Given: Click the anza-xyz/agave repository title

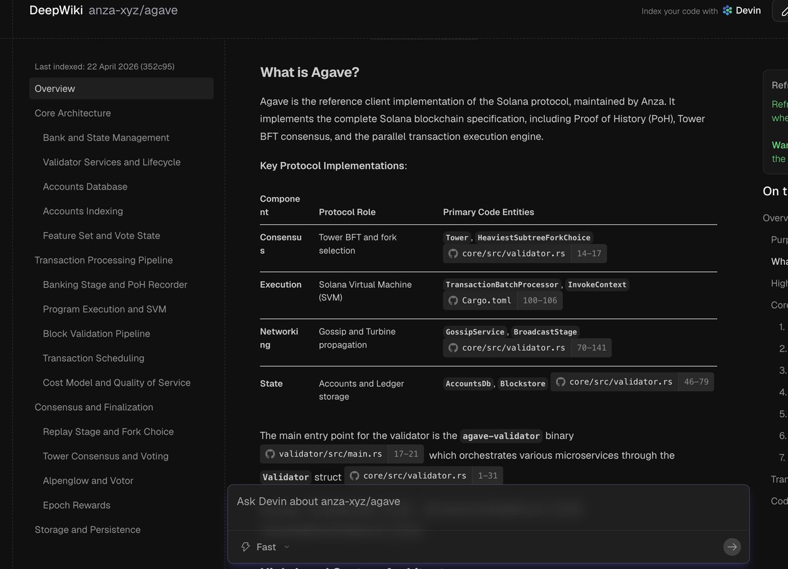Looking at the screenshot, I should [133, 11].
